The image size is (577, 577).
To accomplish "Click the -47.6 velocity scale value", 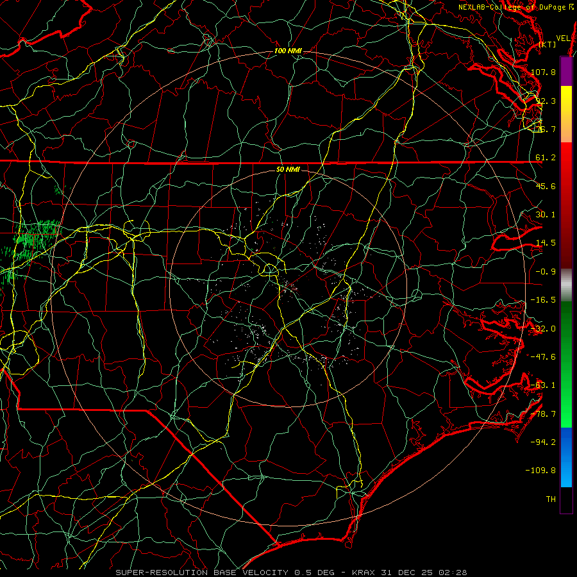I will [x=543, y=357].
